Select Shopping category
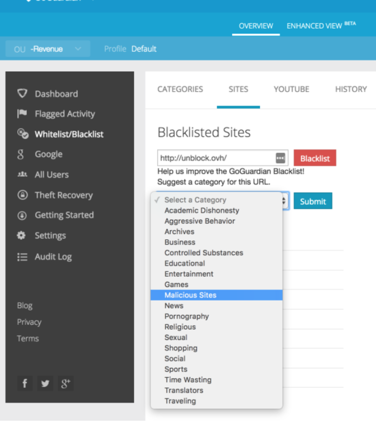 217,348
